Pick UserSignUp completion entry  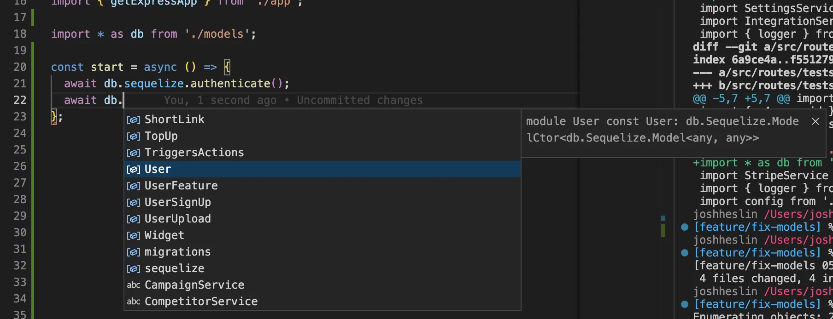click(x=323, y=202)
